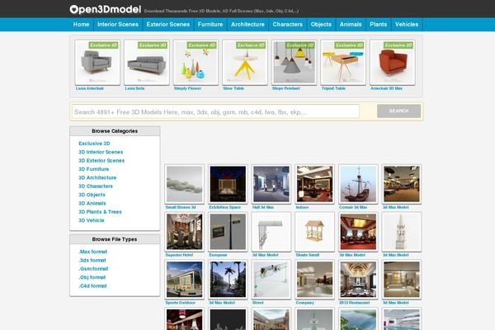Go to Interior Scenes in navigation bar
495x330 pixels.
118,24
